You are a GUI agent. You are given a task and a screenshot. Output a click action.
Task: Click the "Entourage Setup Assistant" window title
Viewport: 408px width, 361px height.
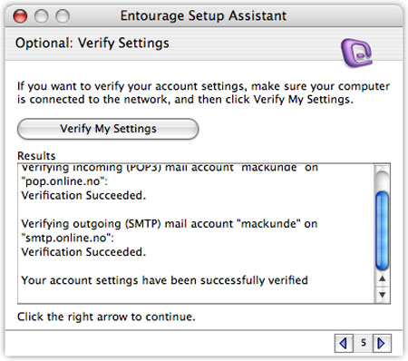point(203,15)
